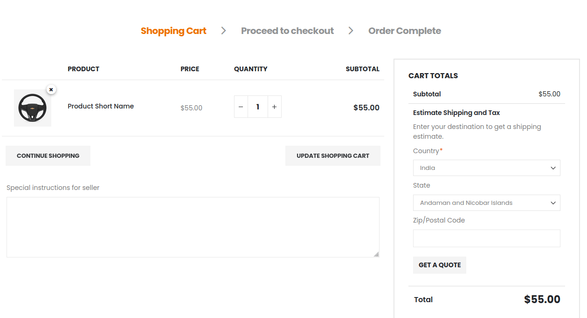Focus the special instructions text area

193,227
